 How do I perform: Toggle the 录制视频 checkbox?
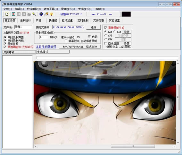click(5, 44)
